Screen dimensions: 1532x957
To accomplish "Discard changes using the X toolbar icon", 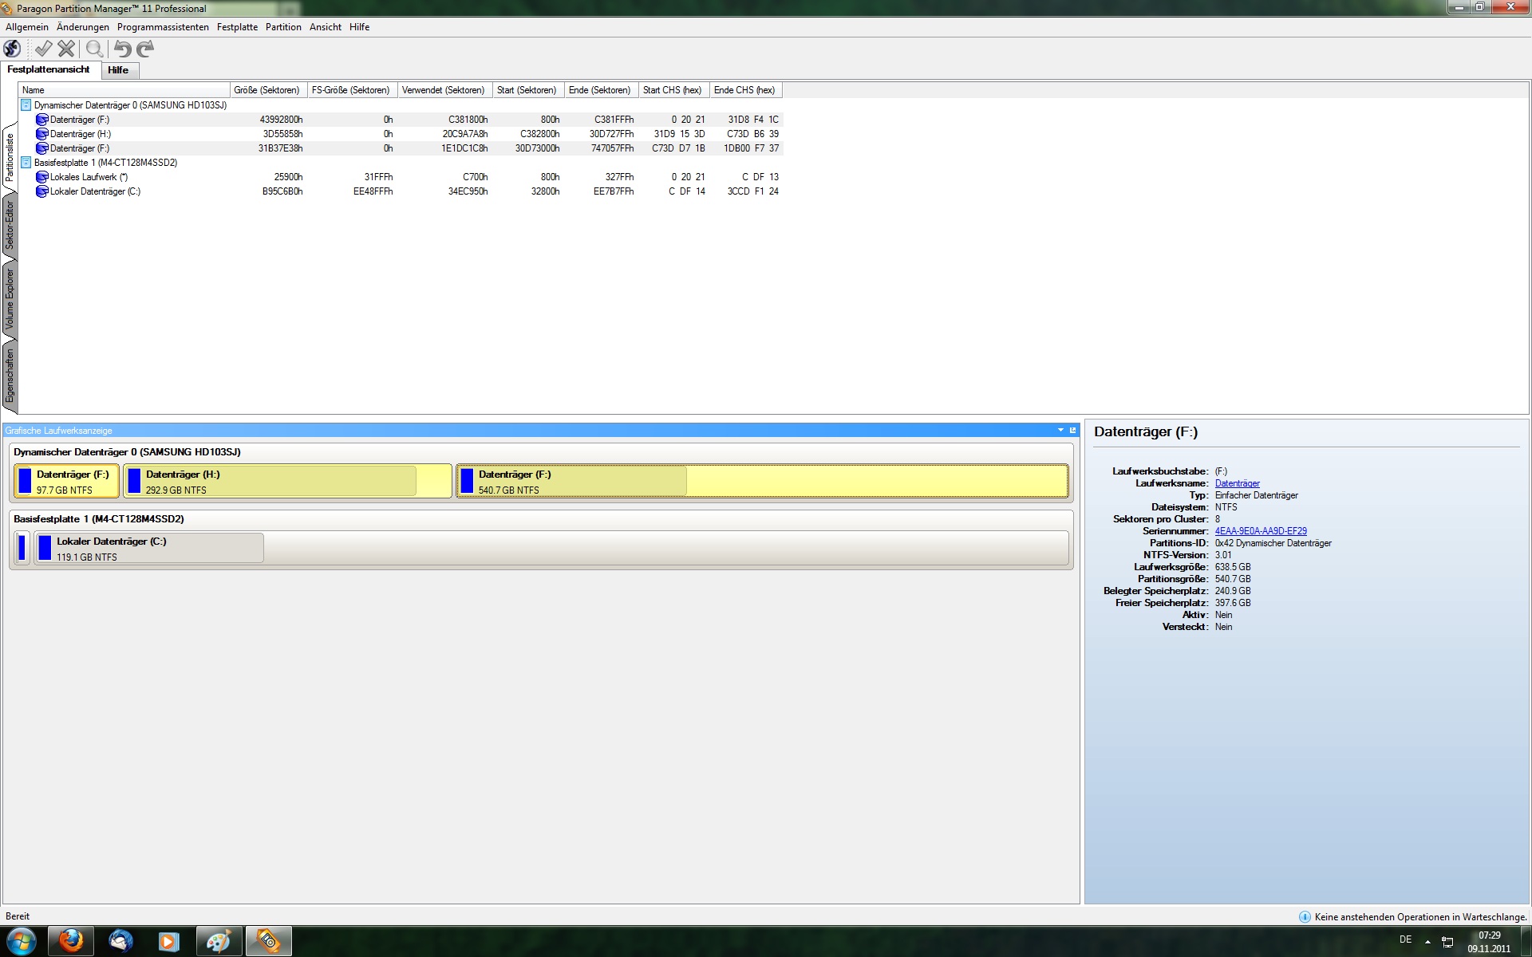I will coord(66,49).
